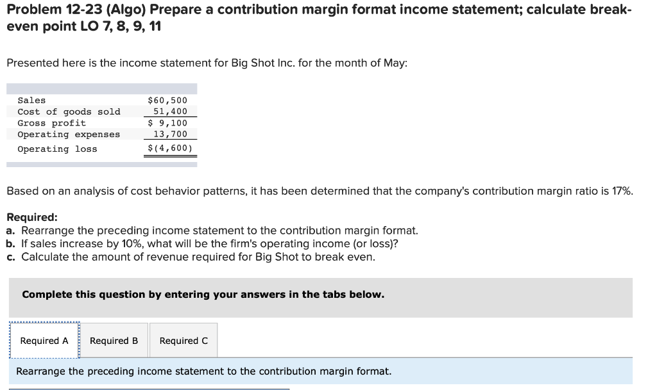This screenshot has height=390, width=657.
Task: Click the $60,500 Sales value
Action: (167, 100)
